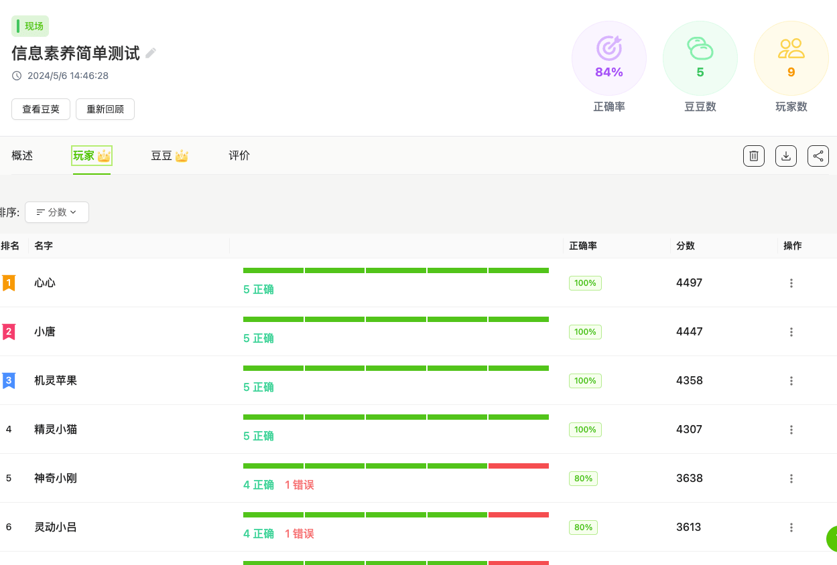
Task: Open actions menu for 心心
Action: (x=791, y=283)
